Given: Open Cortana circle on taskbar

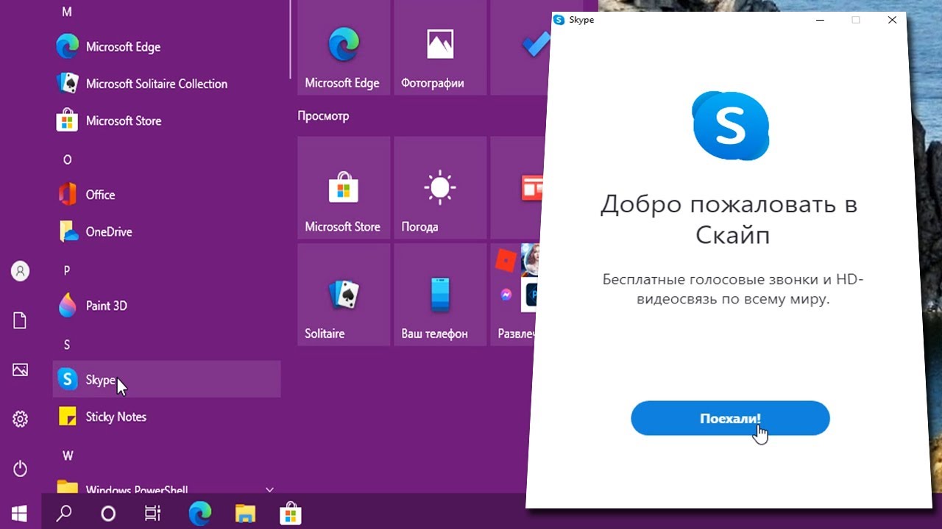Looking at the screenshot, I should [108, 513].
